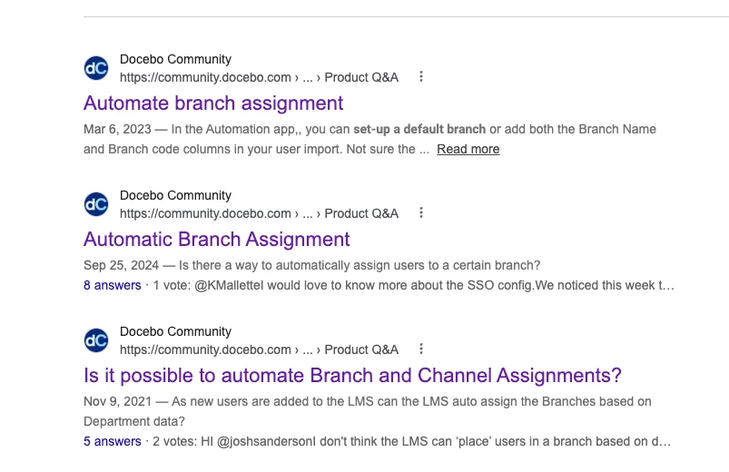Viewport: 729px width, 472px height.
Task: Open the "Automate branch assignment" result
Action: (x=213, y=103)
